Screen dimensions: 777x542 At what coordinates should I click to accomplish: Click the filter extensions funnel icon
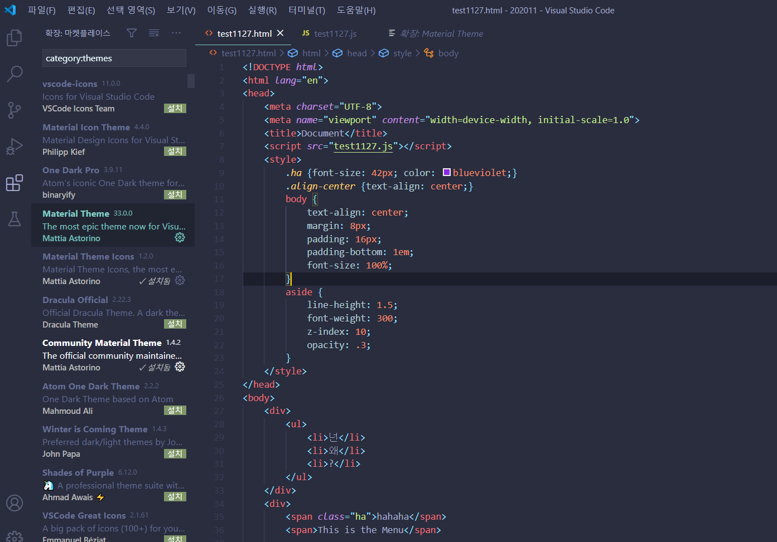coord(132,33)
